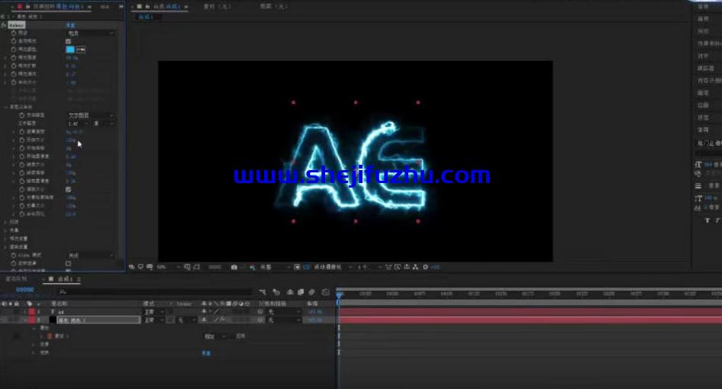This screenshot has height=389, width=722.
Task: Tick the unchecked box below the Alpha mode
Action: point(68,263)
